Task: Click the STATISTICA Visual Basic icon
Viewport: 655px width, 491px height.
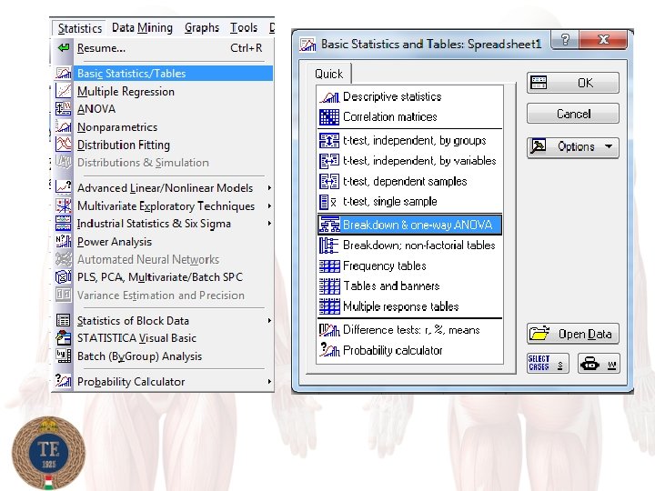Action: 64,337
